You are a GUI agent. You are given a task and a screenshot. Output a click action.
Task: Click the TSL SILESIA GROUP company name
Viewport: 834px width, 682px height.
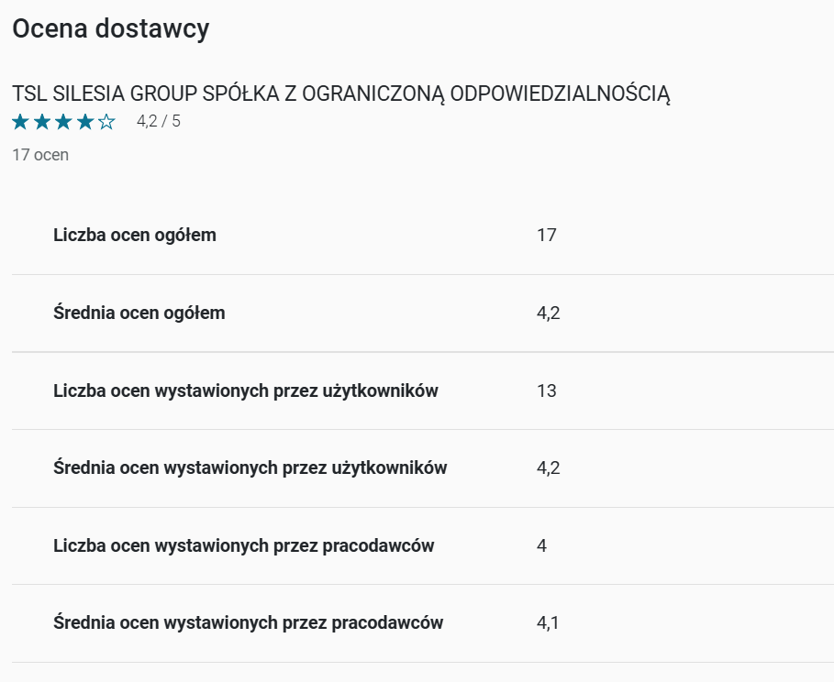pos(341,93)
